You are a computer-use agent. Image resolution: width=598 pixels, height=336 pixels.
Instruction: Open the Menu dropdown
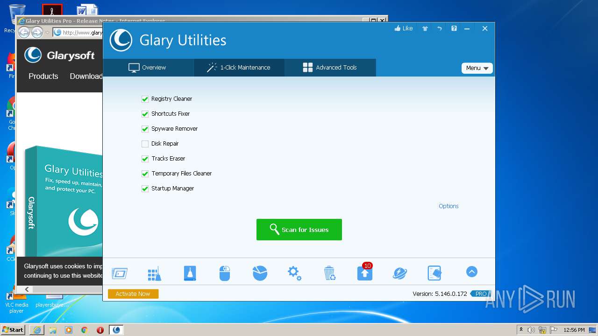click(x=477, y=68)
